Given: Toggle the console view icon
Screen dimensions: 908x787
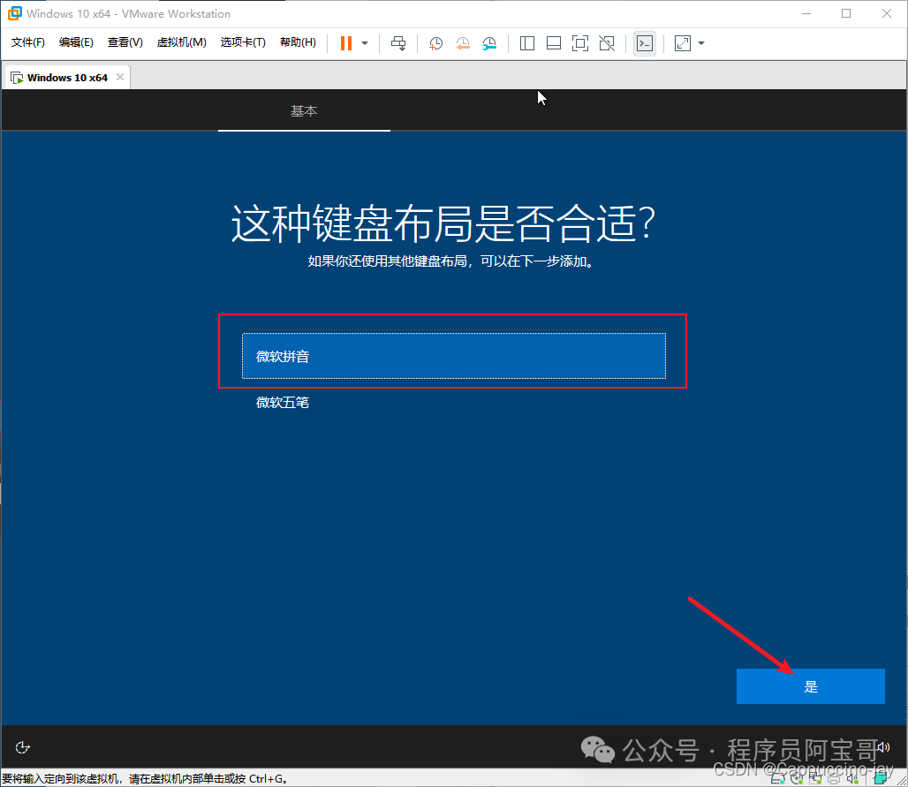Looking at the screenshot, I should pyautogui.click(x=645, y=43).
